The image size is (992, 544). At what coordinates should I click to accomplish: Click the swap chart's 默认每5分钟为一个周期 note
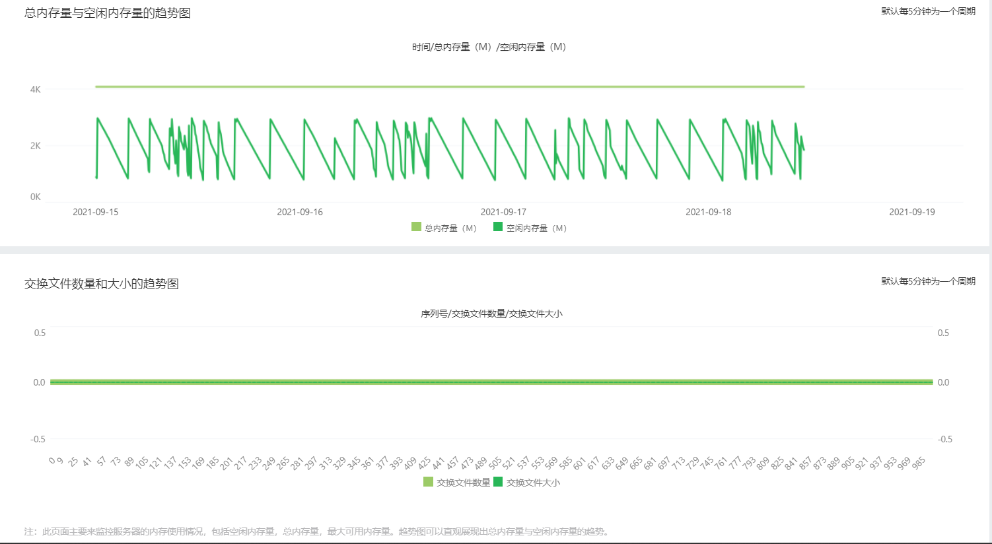[928, 281]
